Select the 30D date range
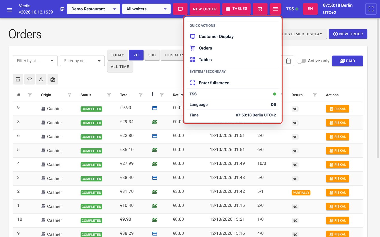Screen dimensions: 380x237 tap(152, 55)
